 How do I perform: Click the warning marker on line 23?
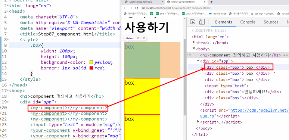coord(1,125)
